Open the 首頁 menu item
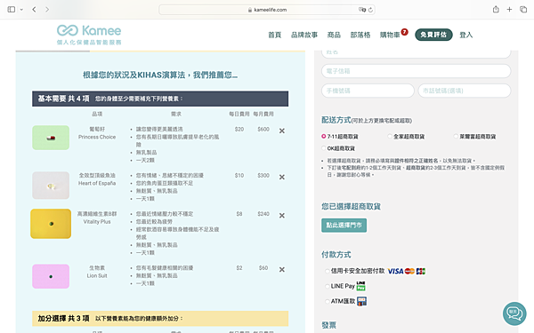The image size is (534, 333). tap(274, 35)
